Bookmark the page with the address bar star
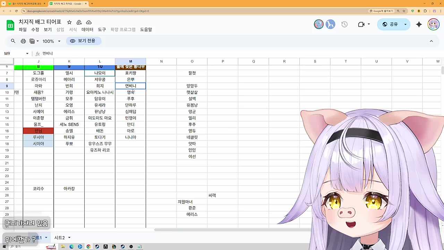The image size is (444, 250). click(404, 11)
